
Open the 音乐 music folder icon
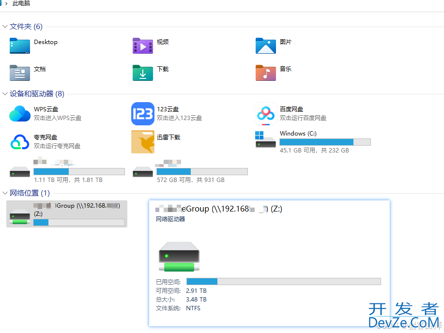(x=266, y=73)
